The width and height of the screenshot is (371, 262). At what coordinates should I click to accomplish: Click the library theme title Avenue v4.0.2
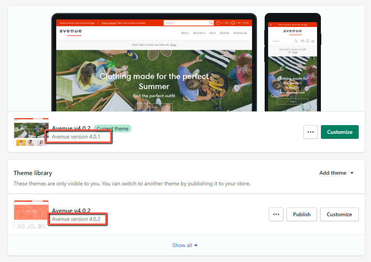pos(71,211)
